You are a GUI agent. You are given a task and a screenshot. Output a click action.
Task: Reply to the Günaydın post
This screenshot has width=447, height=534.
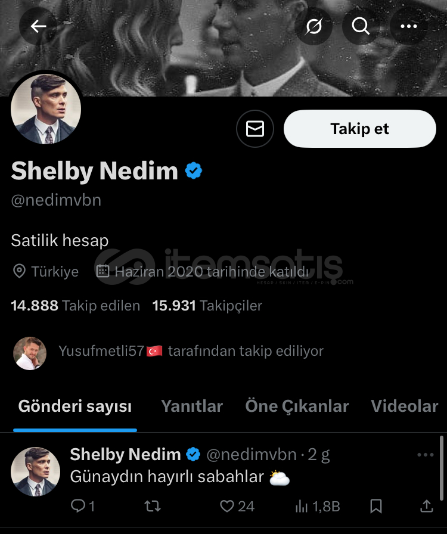(x=82, y=506)
